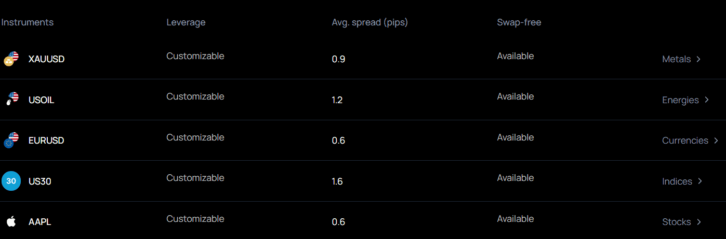
Task: Click the Swap-free column header
Action: (x=519, y=22)
